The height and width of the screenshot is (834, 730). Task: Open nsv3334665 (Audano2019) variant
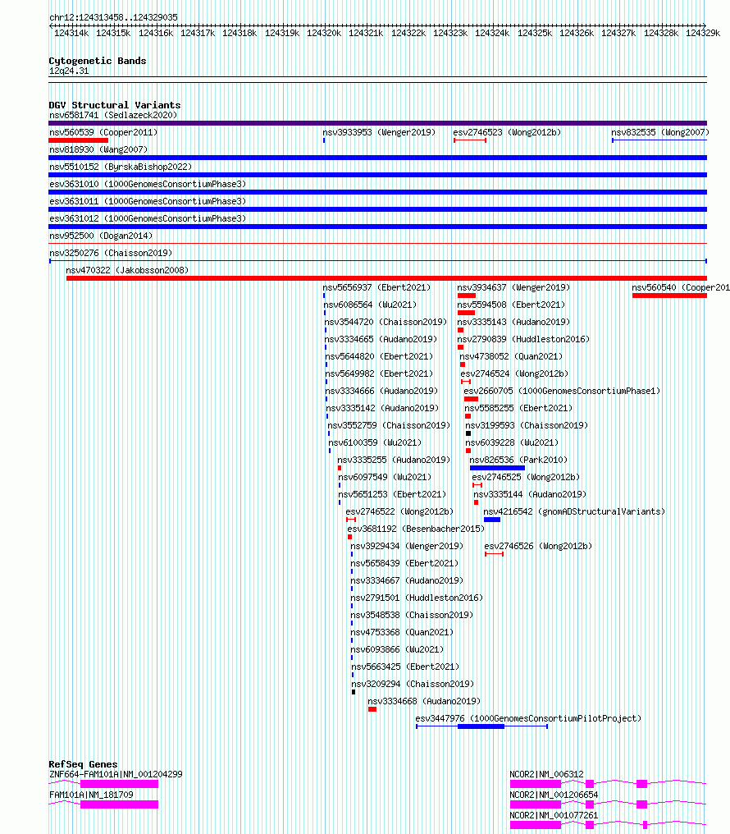[x=381, y=339]
